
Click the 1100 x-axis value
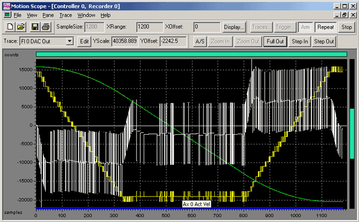point(321,216)
